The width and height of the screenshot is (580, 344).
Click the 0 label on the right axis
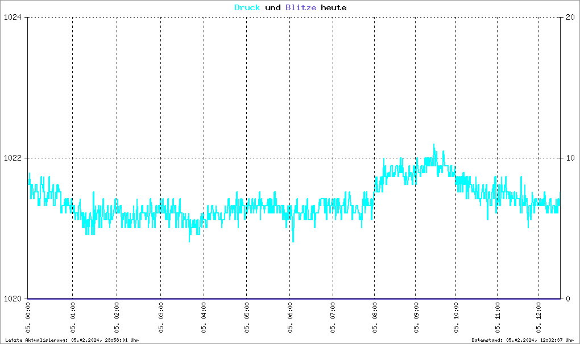click(x=566, y=299)
